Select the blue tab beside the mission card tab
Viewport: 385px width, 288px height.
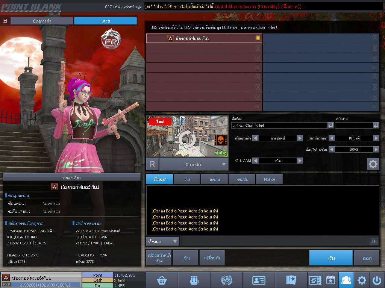click(105, 21)
